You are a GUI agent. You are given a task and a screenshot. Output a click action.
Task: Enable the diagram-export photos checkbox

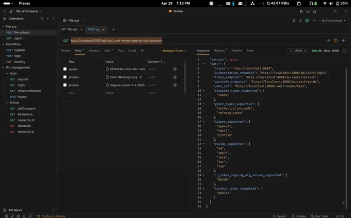point(65,85)
